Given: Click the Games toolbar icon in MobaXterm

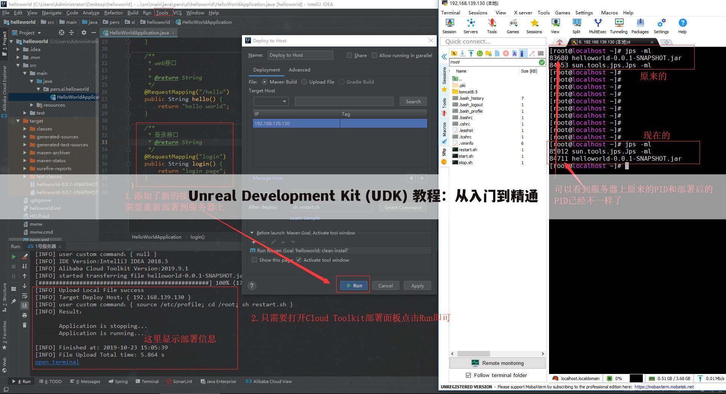Looking at the screenshot, I should 513,26.
